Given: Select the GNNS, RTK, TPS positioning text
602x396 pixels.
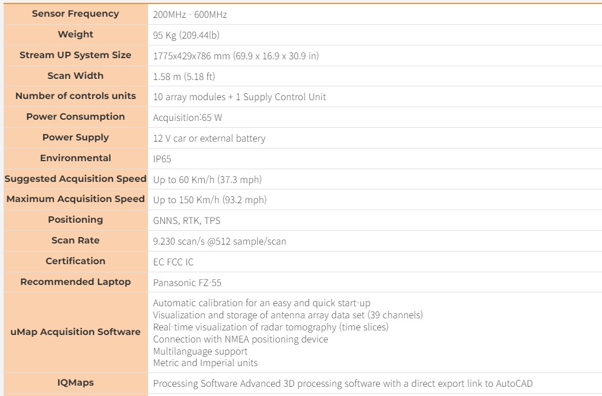Looking at the screenshot, I should coord(186,220).
